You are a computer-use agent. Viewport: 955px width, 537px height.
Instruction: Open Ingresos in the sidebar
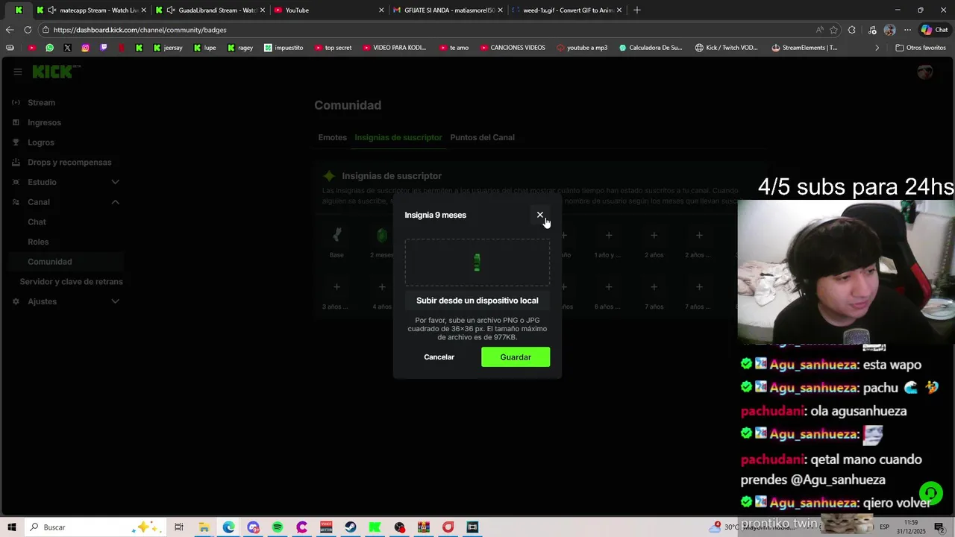coord(45,122)
